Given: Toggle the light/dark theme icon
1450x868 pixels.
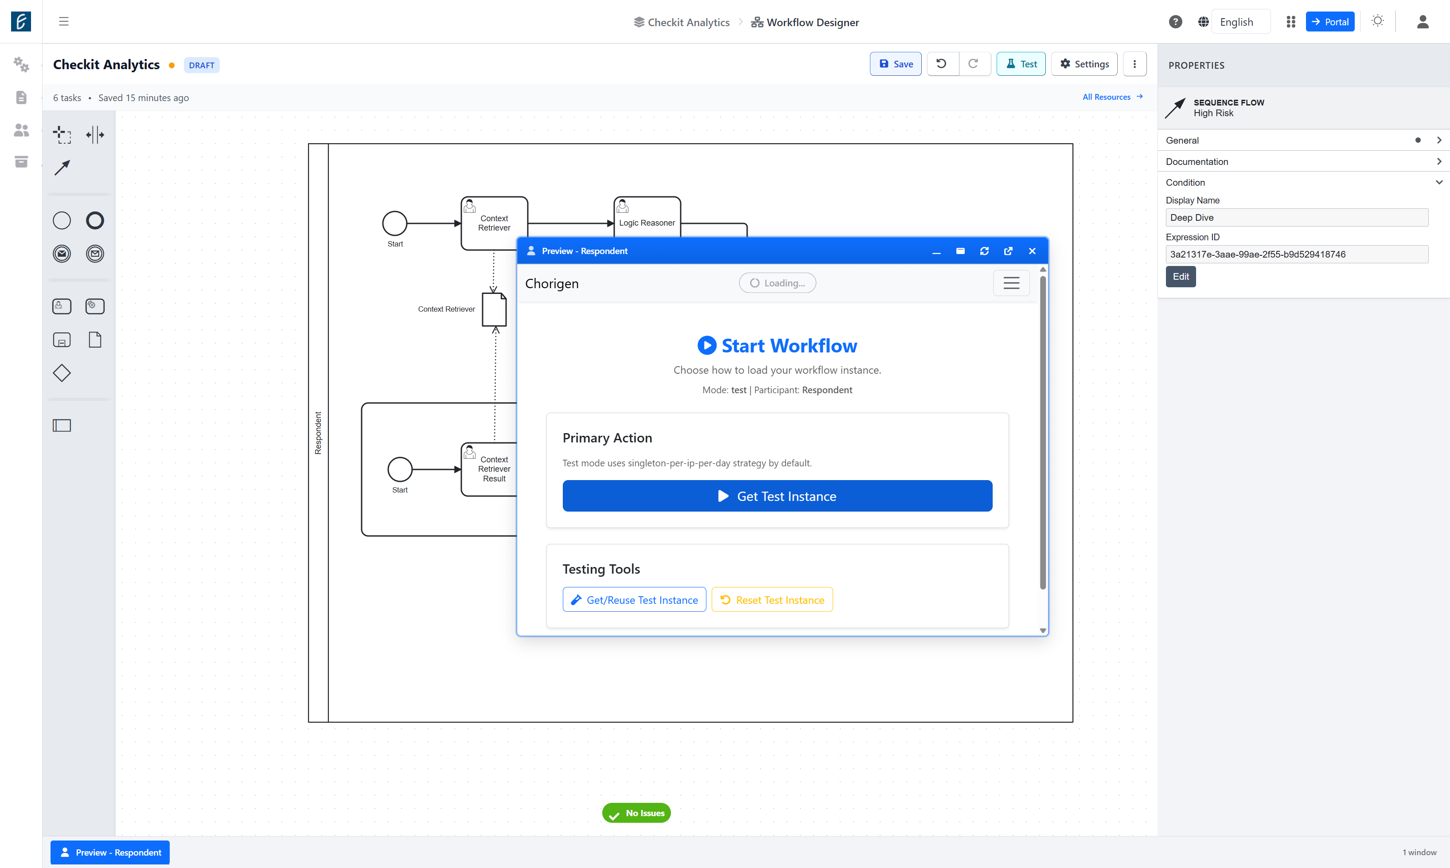Looking at the screenshot, I should tap(1377, 21).
